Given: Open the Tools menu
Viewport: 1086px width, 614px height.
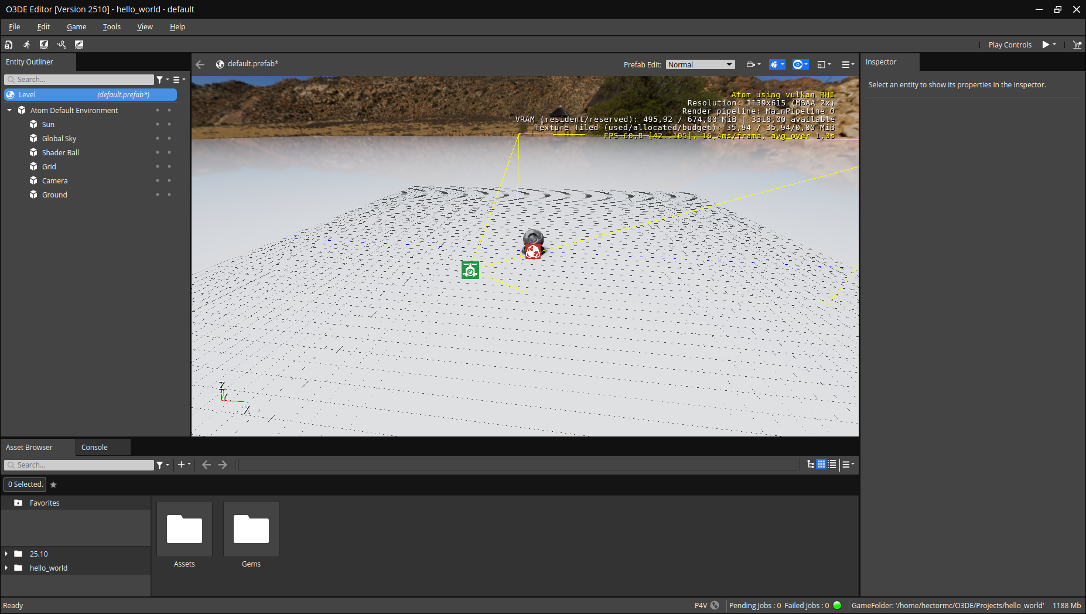Looking at the screenshot, I should 111,27.
